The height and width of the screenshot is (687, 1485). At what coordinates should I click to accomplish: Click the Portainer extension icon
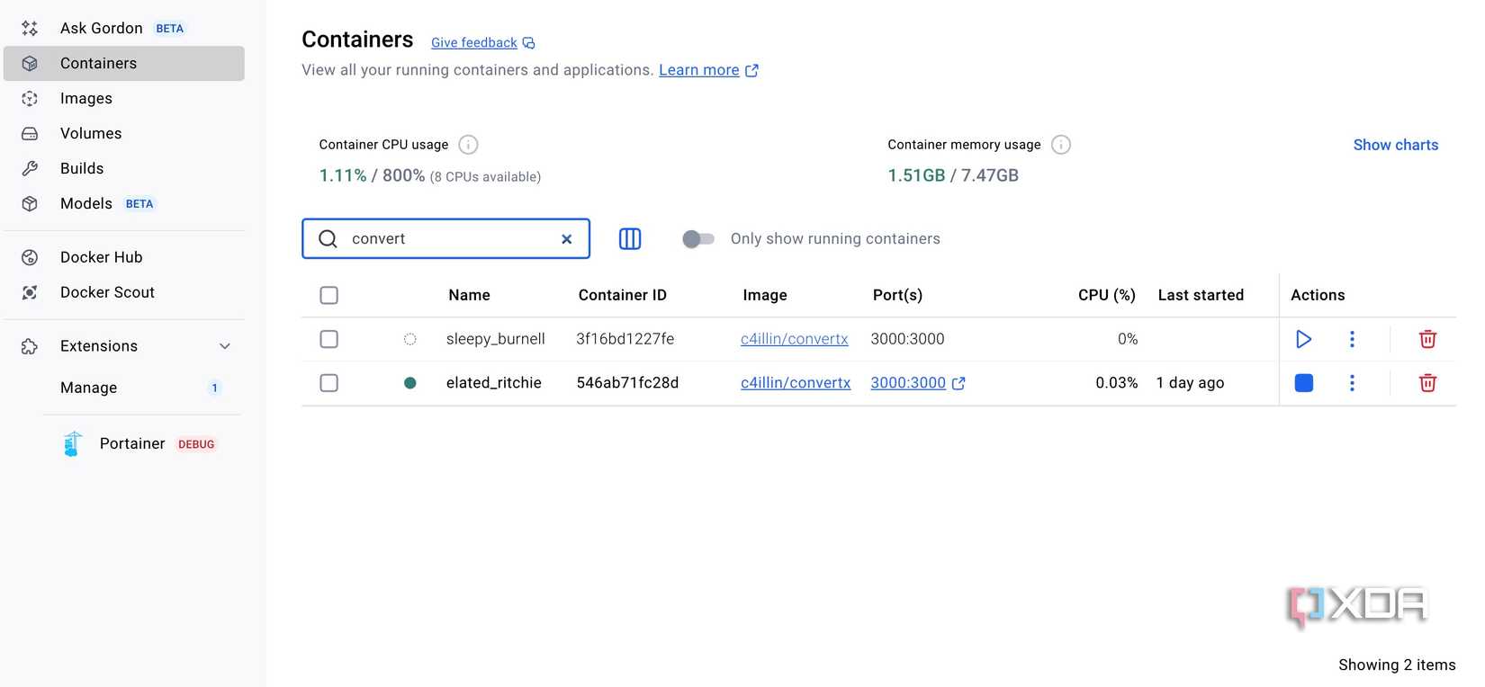[73, 443]
